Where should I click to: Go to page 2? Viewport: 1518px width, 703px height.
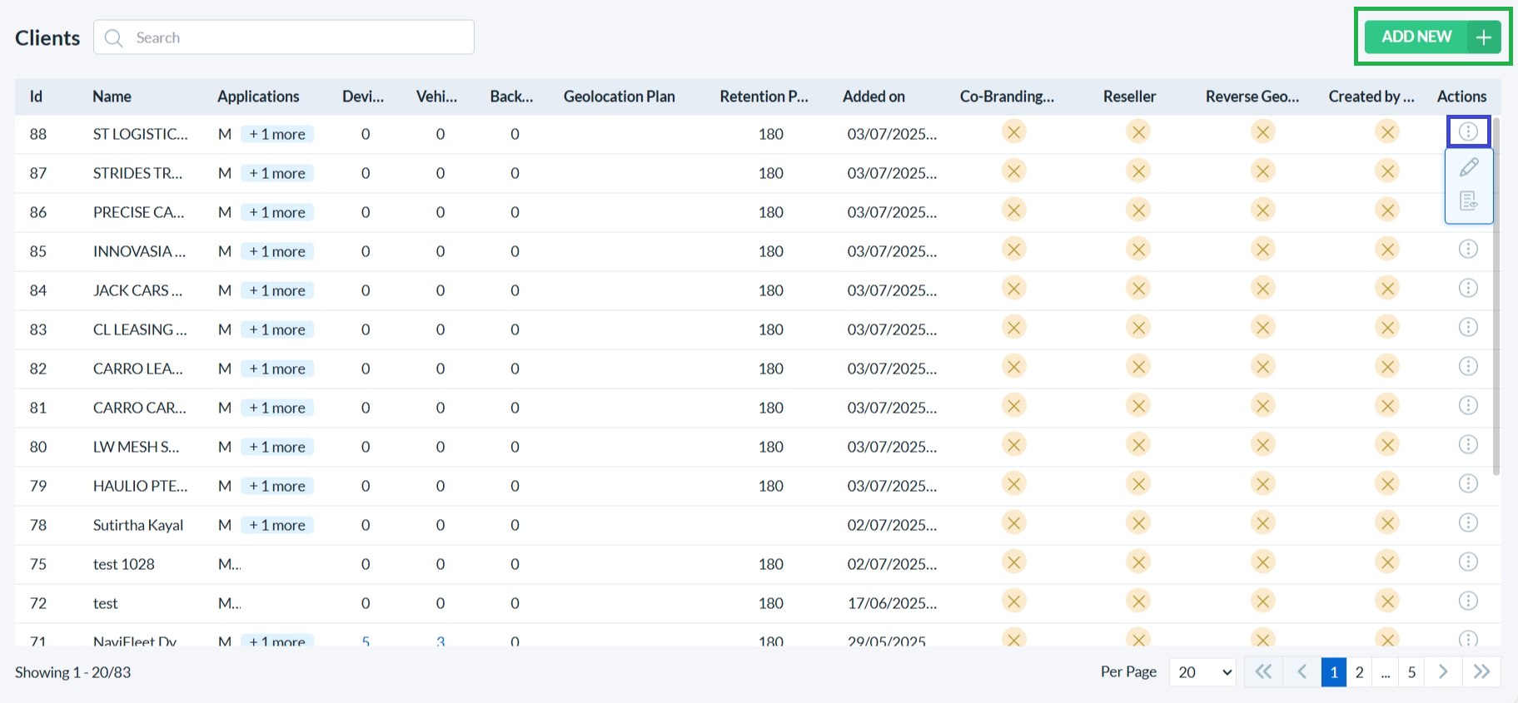[1359, 672]
